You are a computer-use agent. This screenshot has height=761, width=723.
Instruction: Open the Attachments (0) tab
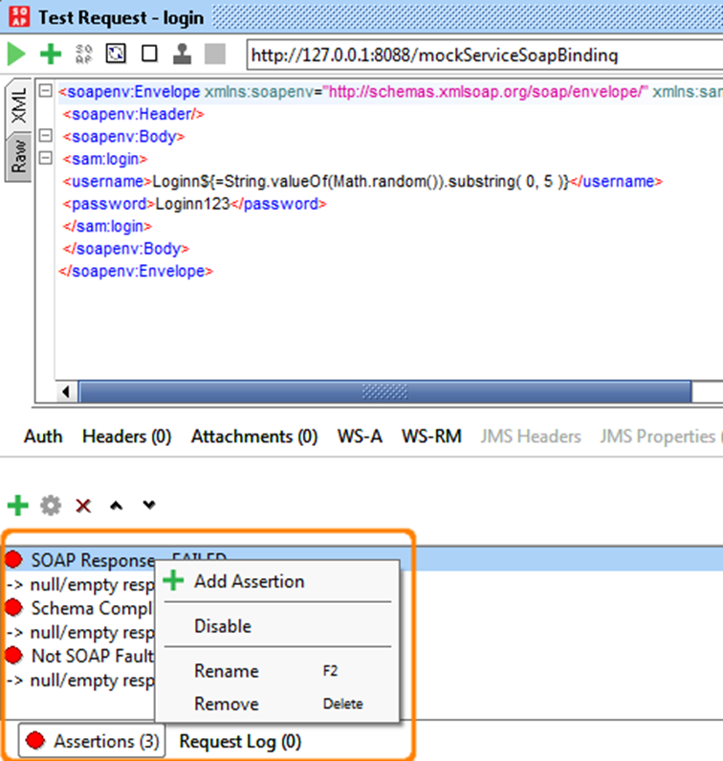[x=254, y=436]
